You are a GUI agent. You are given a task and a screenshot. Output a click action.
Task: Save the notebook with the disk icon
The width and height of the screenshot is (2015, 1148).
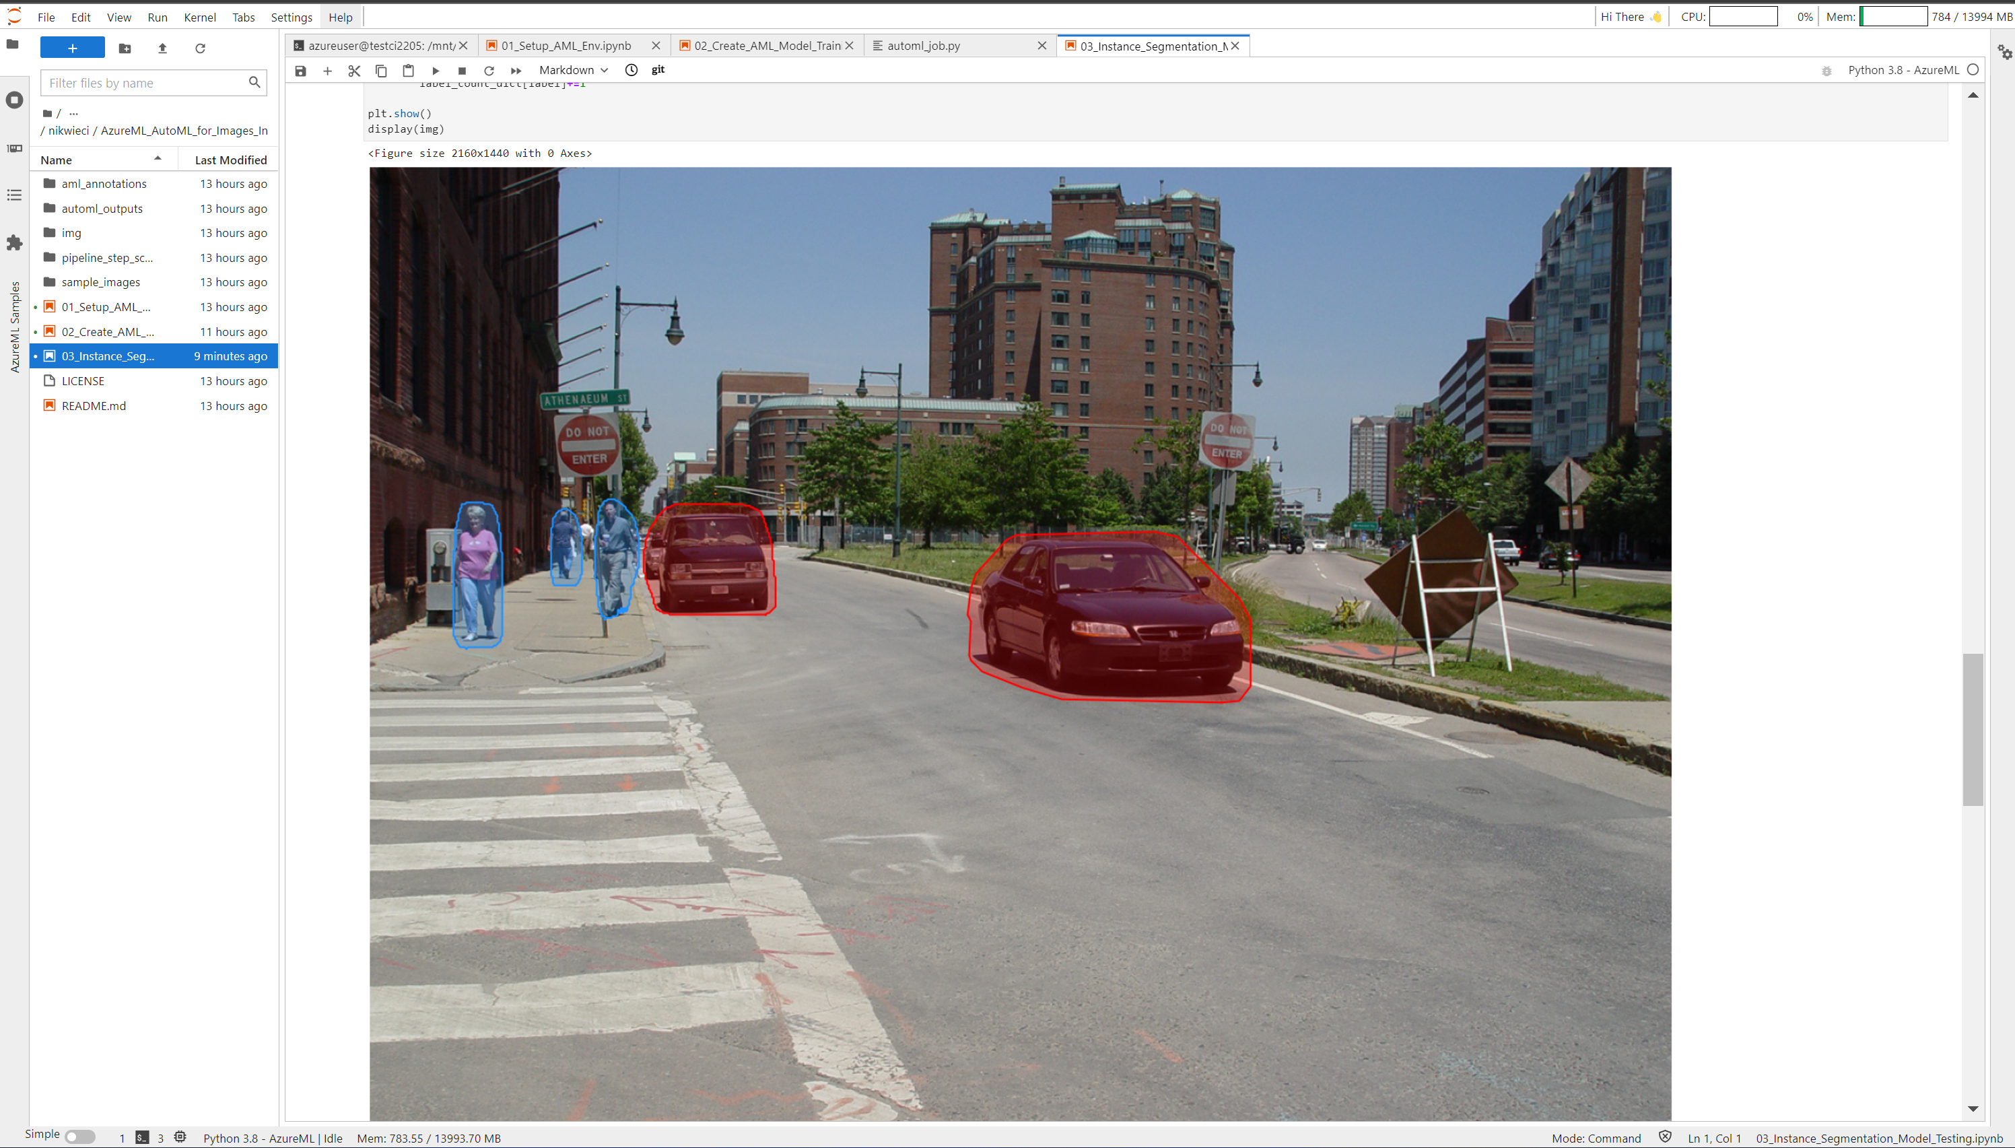pyautogui.click(x=300, y=71)
